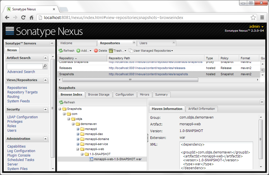Image resolution: width=269 pixels, height=175 pixels.
Task: Open the Configuration tab
Action: 124,94
